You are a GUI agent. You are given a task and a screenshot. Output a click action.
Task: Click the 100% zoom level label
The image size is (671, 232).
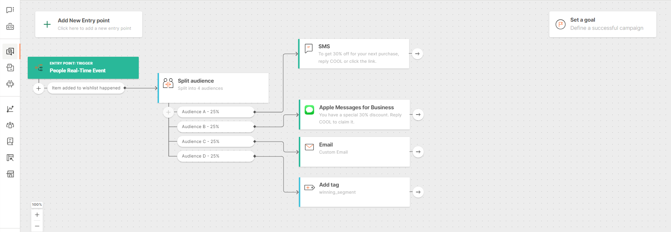pos(37,205)
